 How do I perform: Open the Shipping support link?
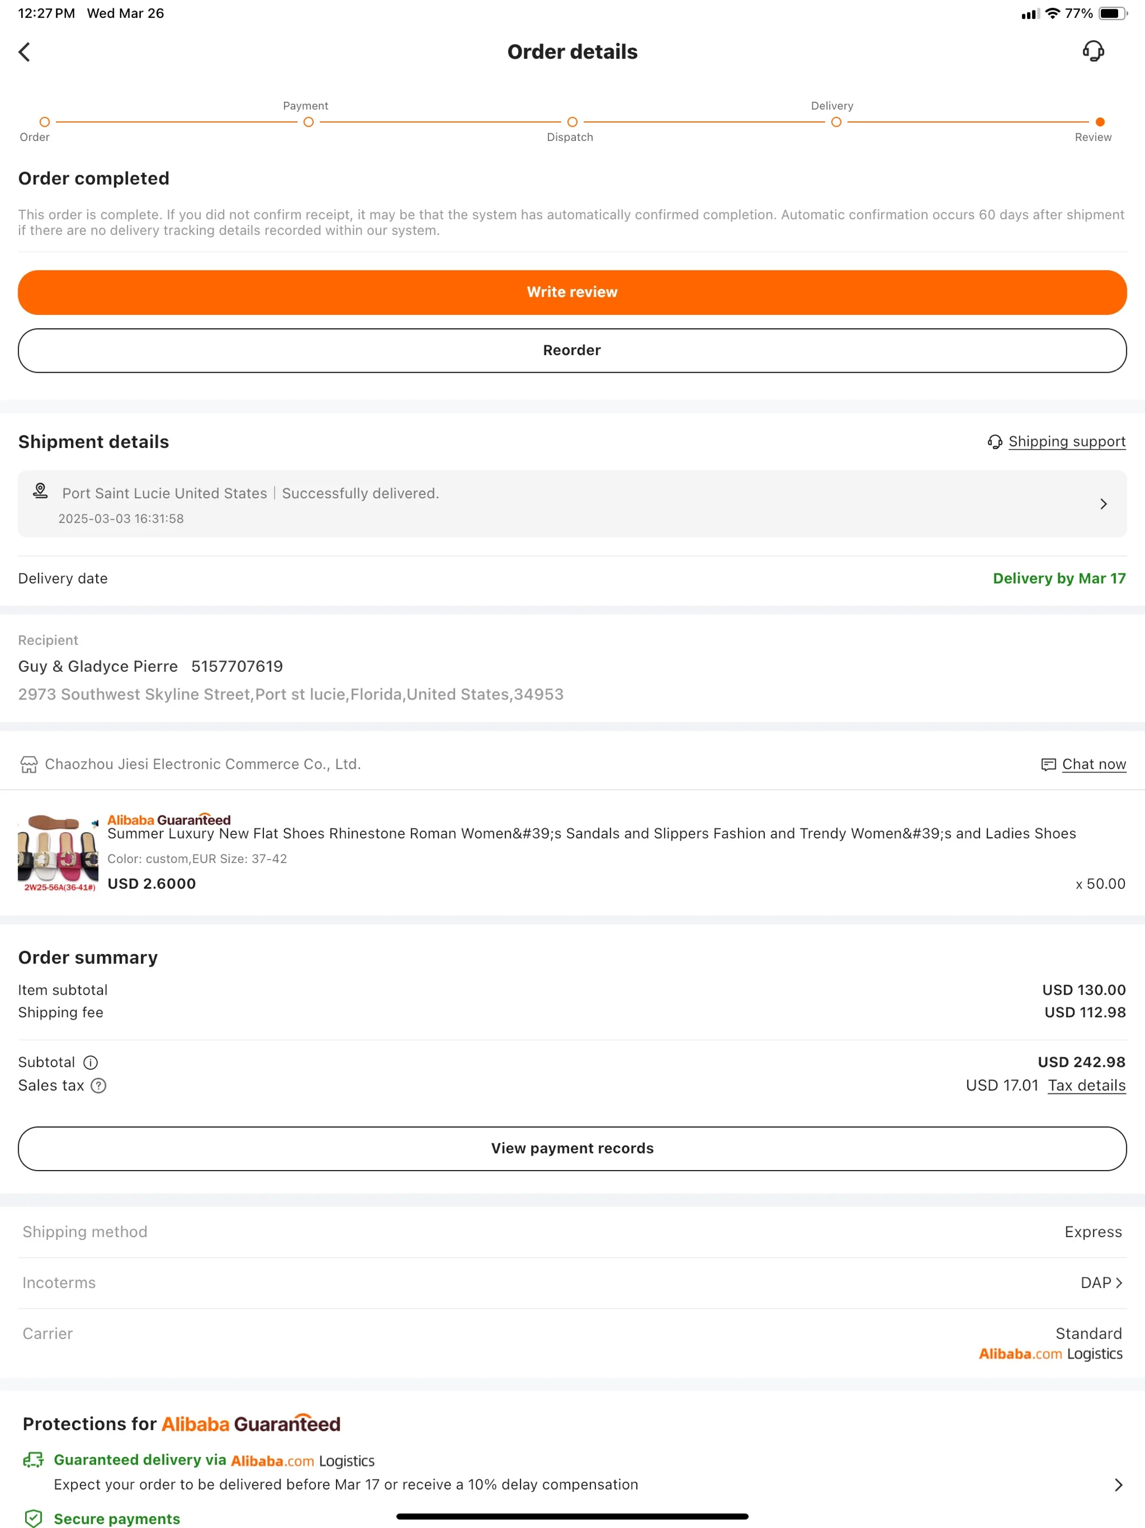click(1066, 442)
